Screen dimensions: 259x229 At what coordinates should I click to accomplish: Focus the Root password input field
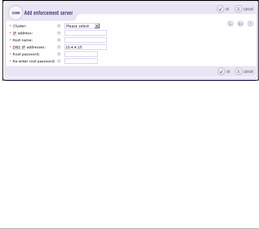click(81, 54)
